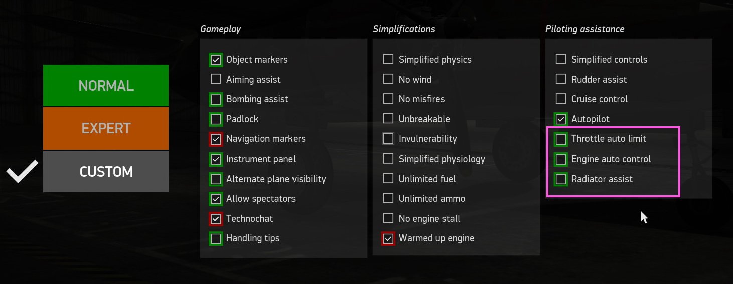
Task: Choose the EXPERT difficulty preset
Action: (106, 128)
